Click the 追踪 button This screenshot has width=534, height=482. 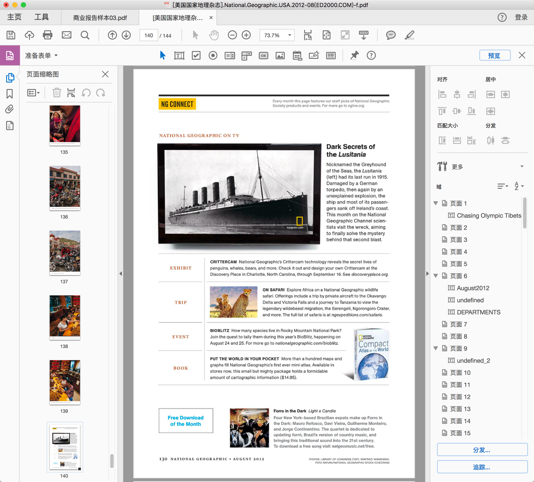(x=482, y=467)
